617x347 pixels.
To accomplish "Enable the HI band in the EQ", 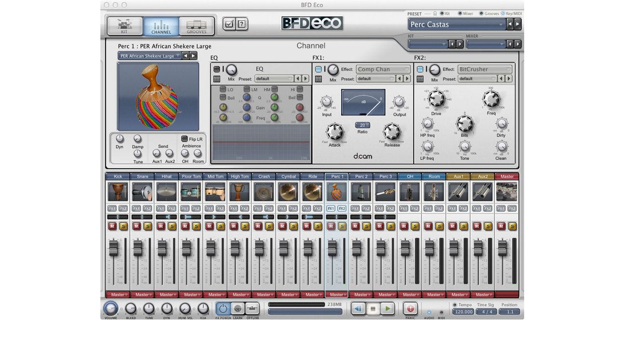I will pos(300,89).
